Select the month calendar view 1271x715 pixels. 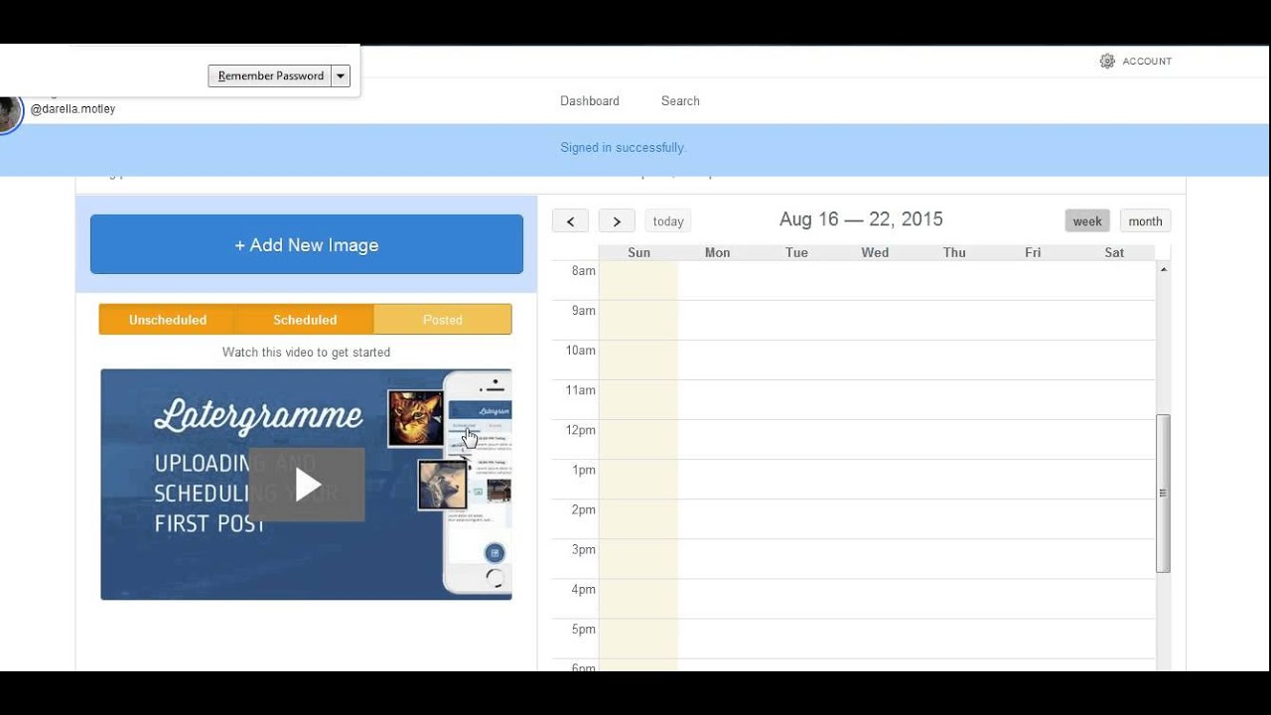pos(1145,221)
